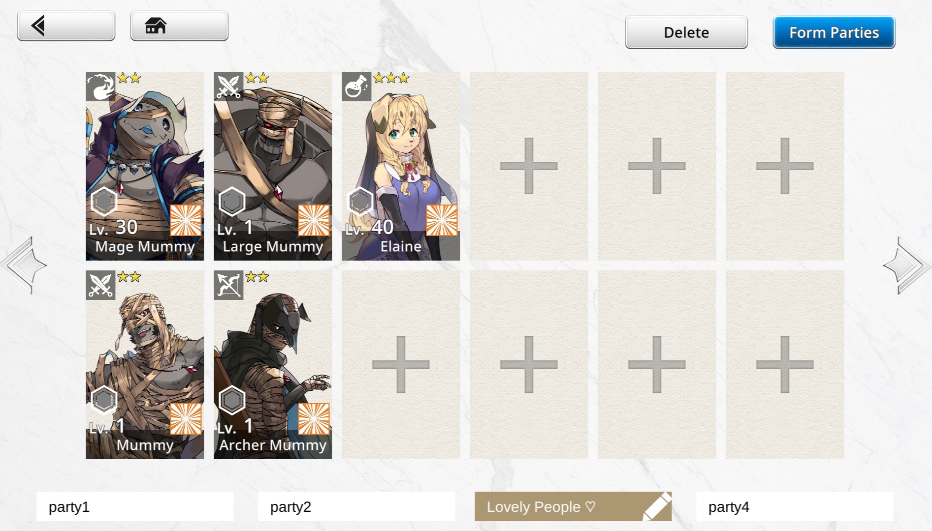Click the pencil edit icon on Lovely People

coord(656,506)
